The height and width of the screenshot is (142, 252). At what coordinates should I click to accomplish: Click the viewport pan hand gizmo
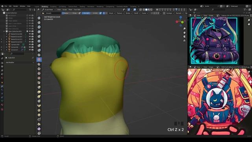pyautogui.click(x=185, y=33)
